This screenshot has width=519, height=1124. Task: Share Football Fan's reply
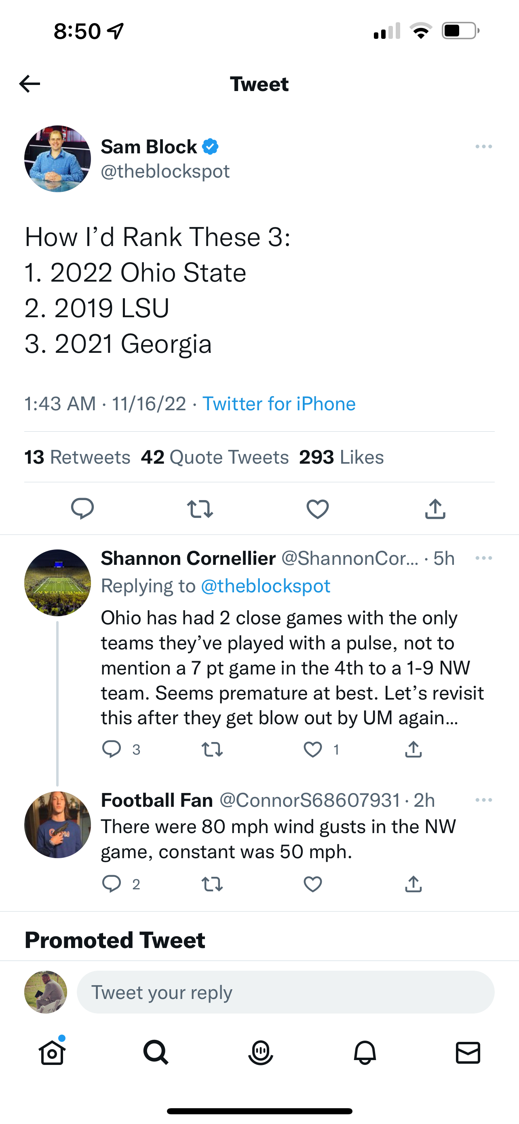tap(413, 884)
